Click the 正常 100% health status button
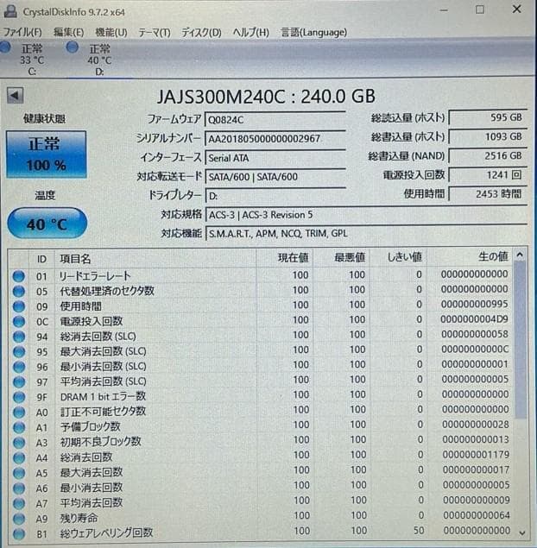Image resolution: width=537 pixels, height=548 pixels. click(46, 154)
